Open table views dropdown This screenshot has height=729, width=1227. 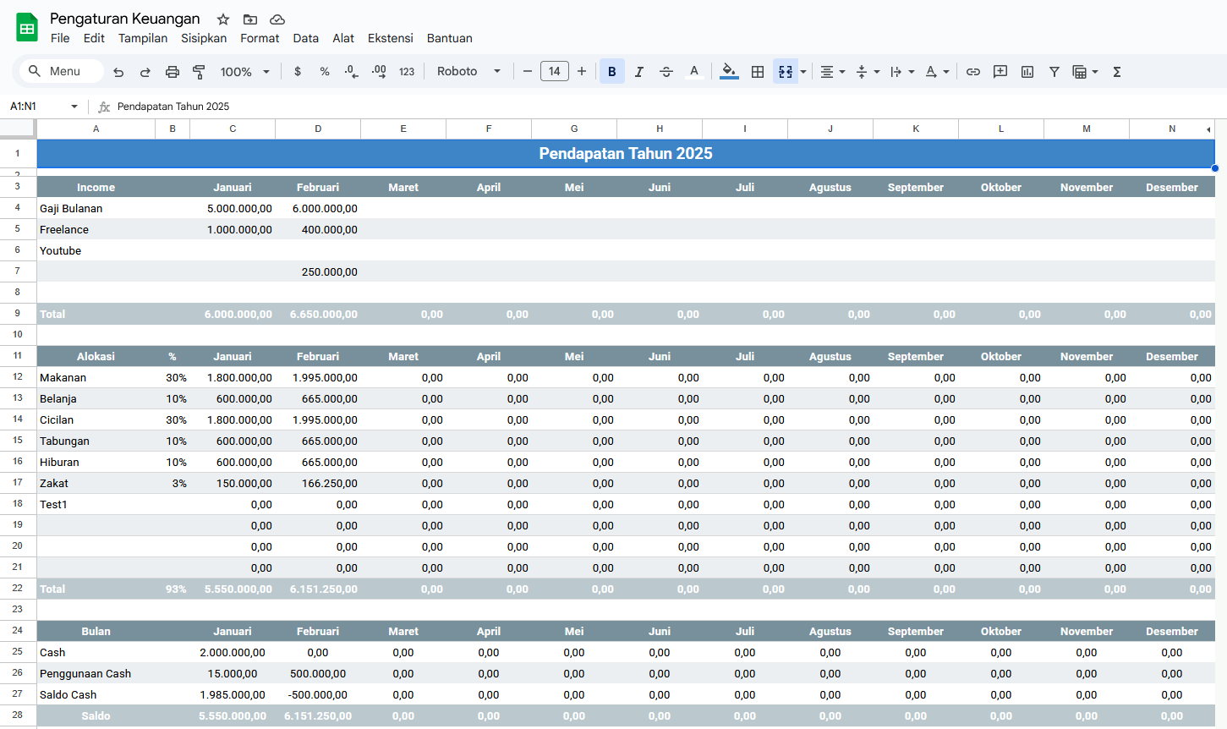(1085, 72)
